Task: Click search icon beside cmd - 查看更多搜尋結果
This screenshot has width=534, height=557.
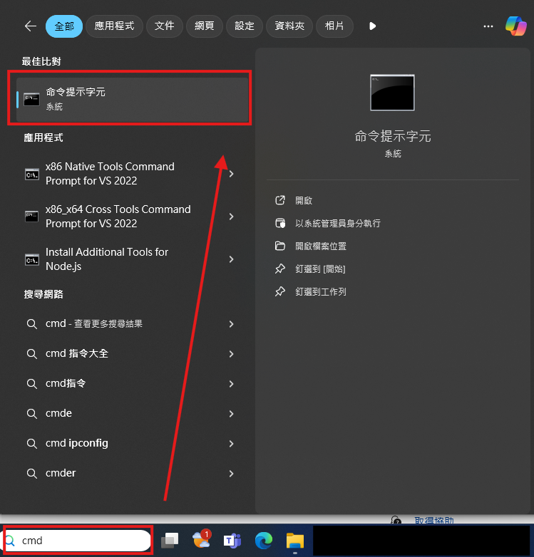Action: (x=32, y=324)
